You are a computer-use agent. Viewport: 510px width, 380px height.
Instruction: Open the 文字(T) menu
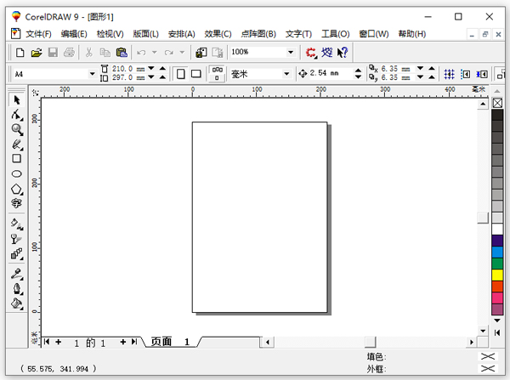coord(298,34)
